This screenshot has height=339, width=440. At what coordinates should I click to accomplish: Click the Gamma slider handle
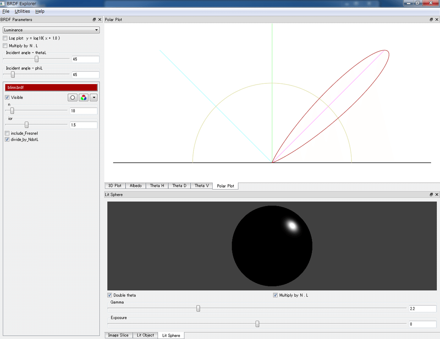(198, 309)
